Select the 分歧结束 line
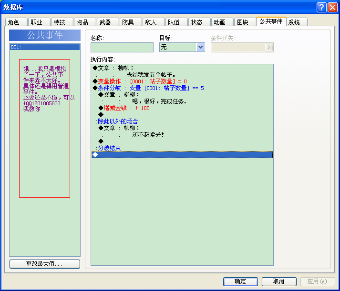Viewport: 340px width, 291px height. coord(182,148)
